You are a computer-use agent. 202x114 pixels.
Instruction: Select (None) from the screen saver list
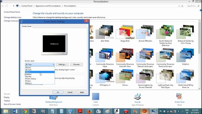40,67
